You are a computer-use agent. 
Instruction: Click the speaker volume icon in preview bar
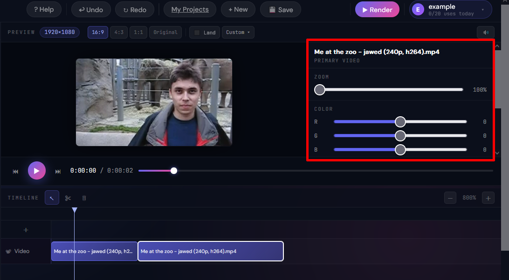[486, 33]
